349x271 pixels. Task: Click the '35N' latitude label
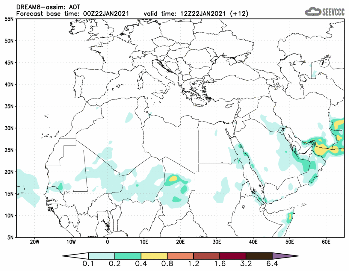pyautogui.click(x=9, y=106)
